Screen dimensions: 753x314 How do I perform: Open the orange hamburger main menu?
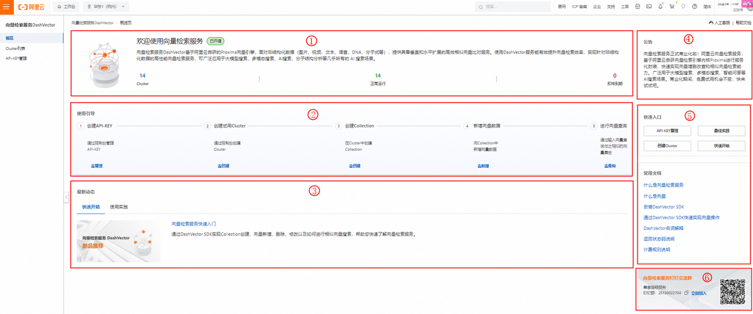tap(6, 6)
